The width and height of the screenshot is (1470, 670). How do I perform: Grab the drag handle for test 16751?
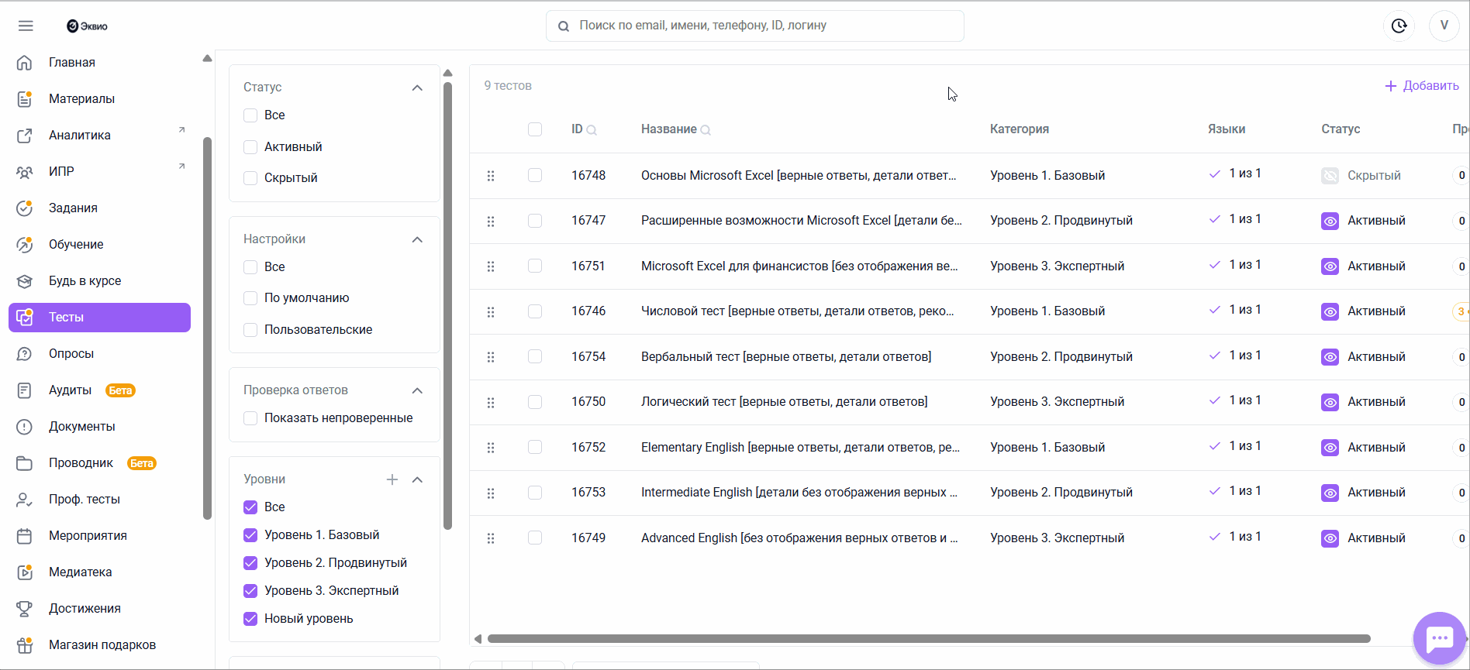click(x=491, y=266)
